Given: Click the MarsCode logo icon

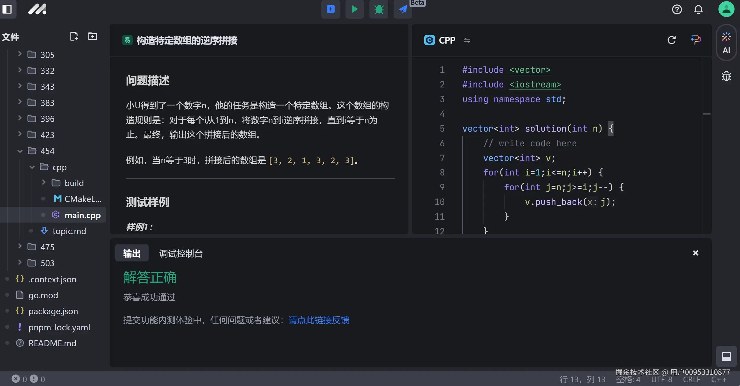Looking at the screenshot, I should pos(37,9).
